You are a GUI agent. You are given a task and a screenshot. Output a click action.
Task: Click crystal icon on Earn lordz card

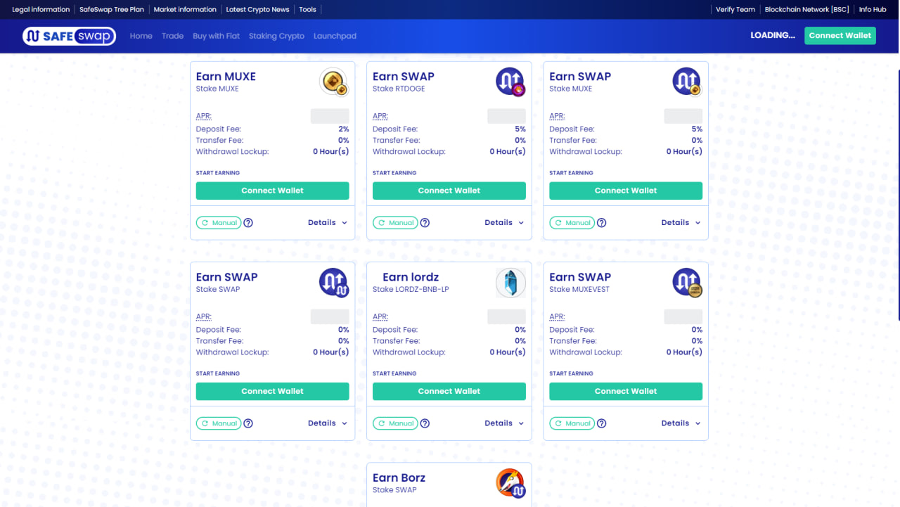tap(510, 283)
